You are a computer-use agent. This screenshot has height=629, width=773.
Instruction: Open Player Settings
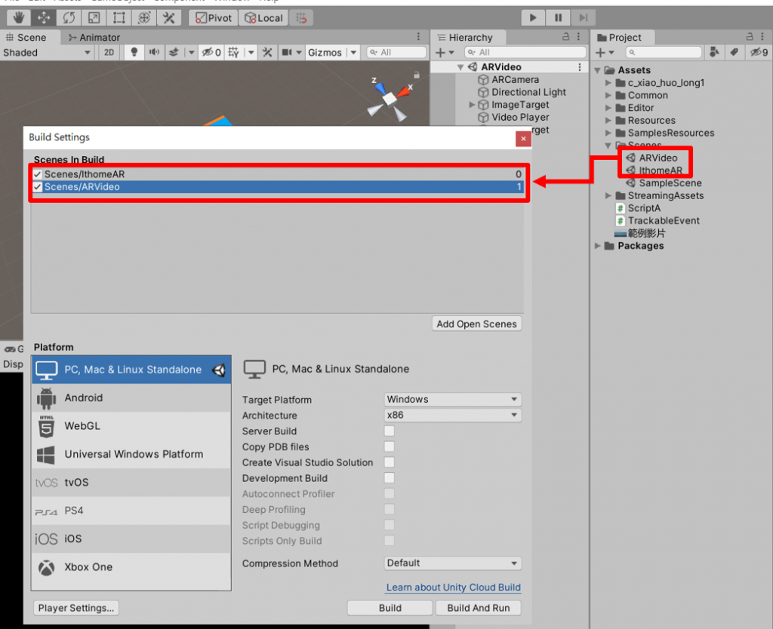76,608
